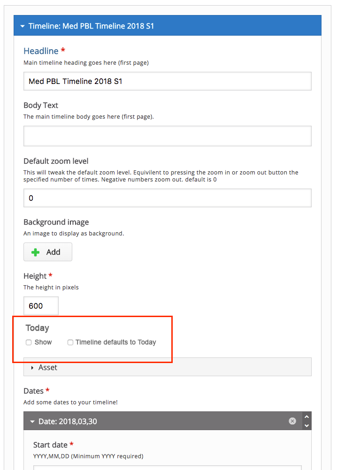Screen dimensions: 337x470
Task: Select the Height 600 input field
Action: 41,306
